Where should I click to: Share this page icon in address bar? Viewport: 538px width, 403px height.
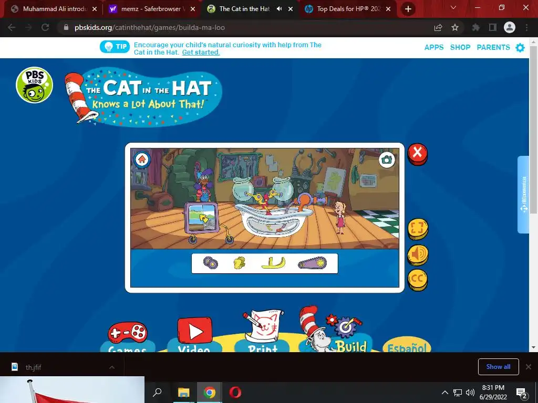pyautogui.click(x=438, y=28)
